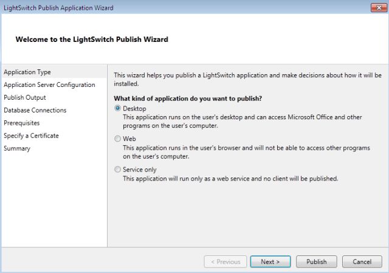Open the Specify a Certificate step
This screenshot has width=389, height=273.
click(x=32, y=136)
